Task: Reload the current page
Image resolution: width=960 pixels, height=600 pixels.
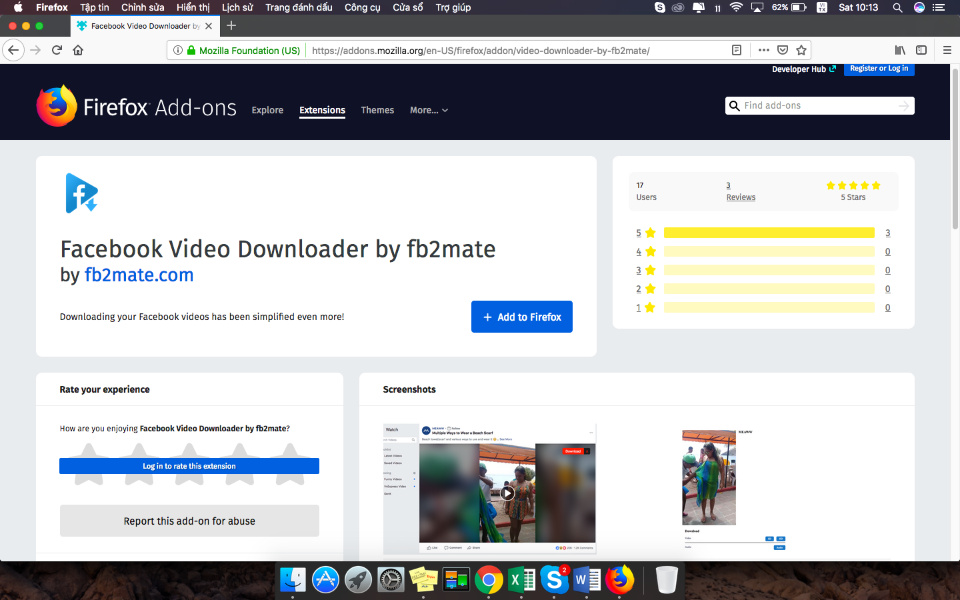Action: coord(57,50)
